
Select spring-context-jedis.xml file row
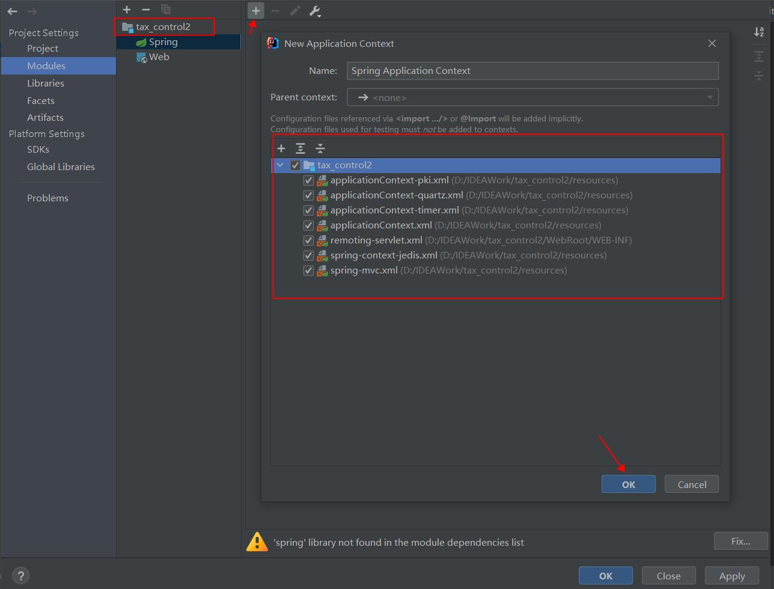click(x=496, y=255)
